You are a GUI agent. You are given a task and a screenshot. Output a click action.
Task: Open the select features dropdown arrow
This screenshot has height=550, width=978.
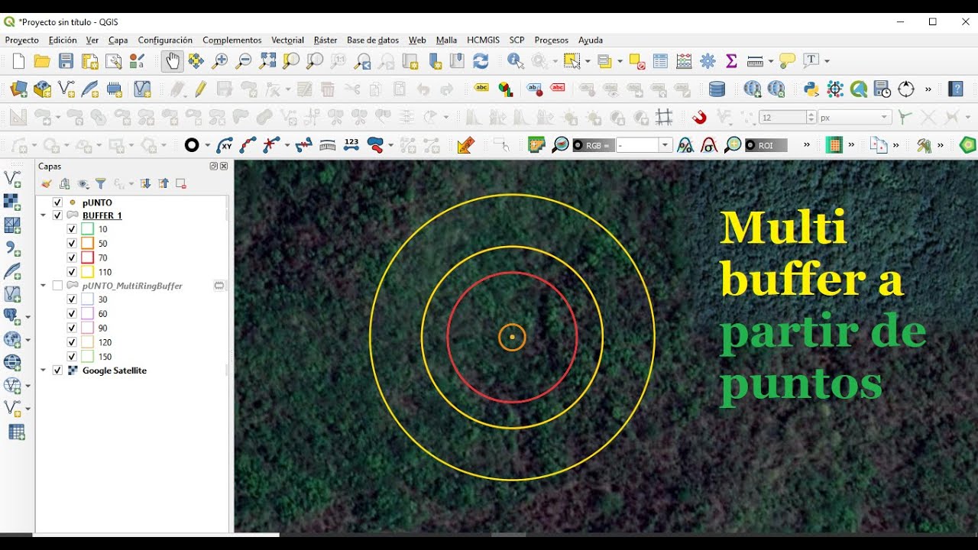tap(587, 61)
